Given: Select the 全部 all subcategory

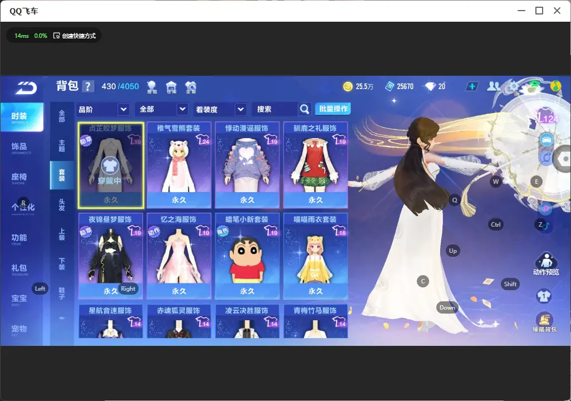Looking at the screenshot, I should click(62, 116).
